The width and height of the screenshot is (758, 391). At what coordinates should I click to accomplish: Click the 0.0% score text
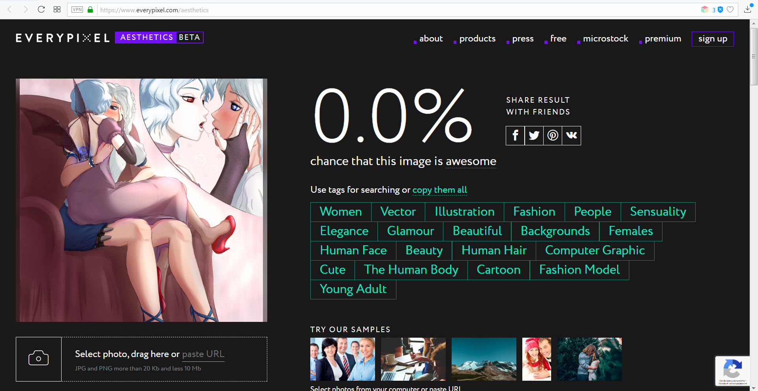point(393,115)
